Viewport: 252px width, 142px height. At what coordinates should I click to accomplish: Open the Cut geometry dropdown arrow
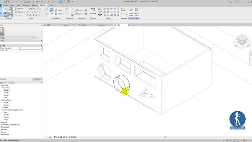click(x=82, y=11)
